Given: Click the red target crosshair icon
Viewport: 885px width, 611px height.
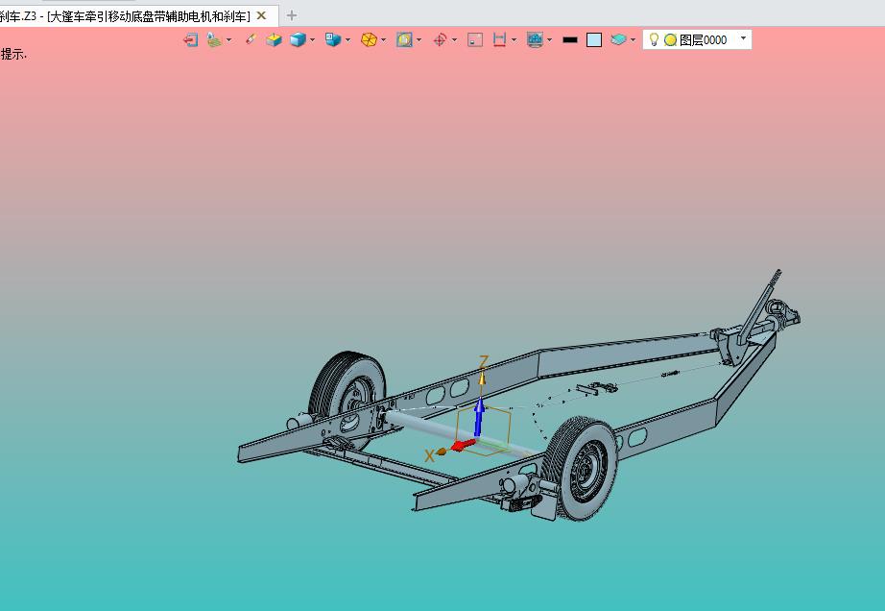Looking at the screenshot, I should (x=440, y=39).
